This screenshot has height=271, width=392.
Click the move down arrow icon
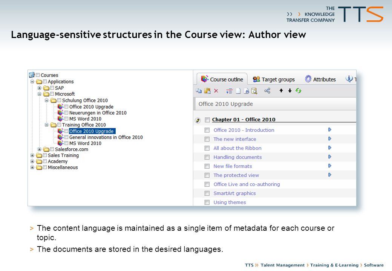point(290,91)
